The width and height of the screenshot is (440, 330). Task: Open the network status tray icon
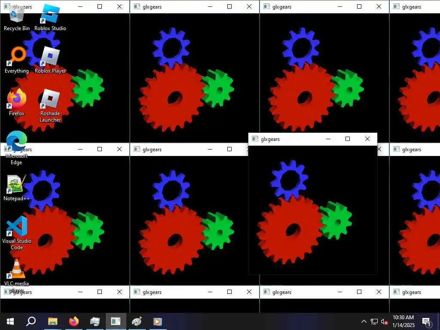coord(374,321)
